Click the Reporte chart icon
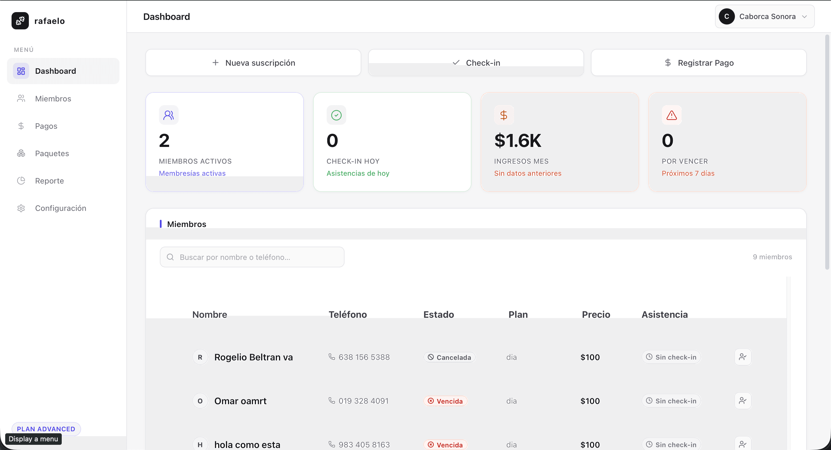Screen dimensions: 831x450 (21, 181)
